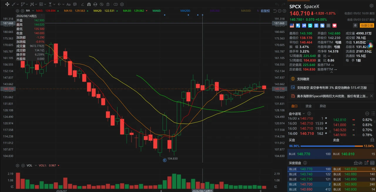Viewport: 376px width, 192px height.
Task: Reset the chart view
Action: pos(275,11)
